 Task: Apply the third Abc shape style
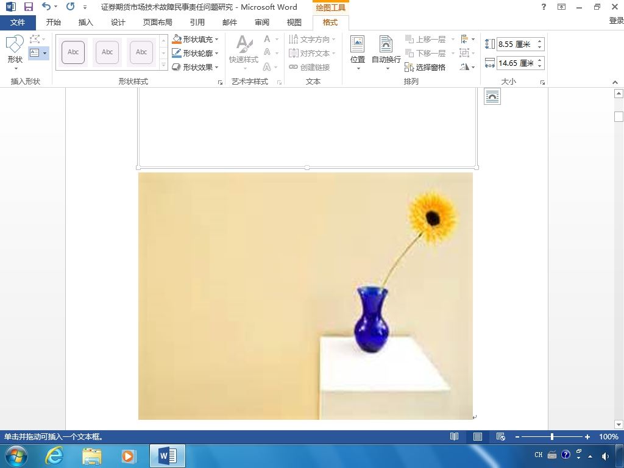[141, 52]
